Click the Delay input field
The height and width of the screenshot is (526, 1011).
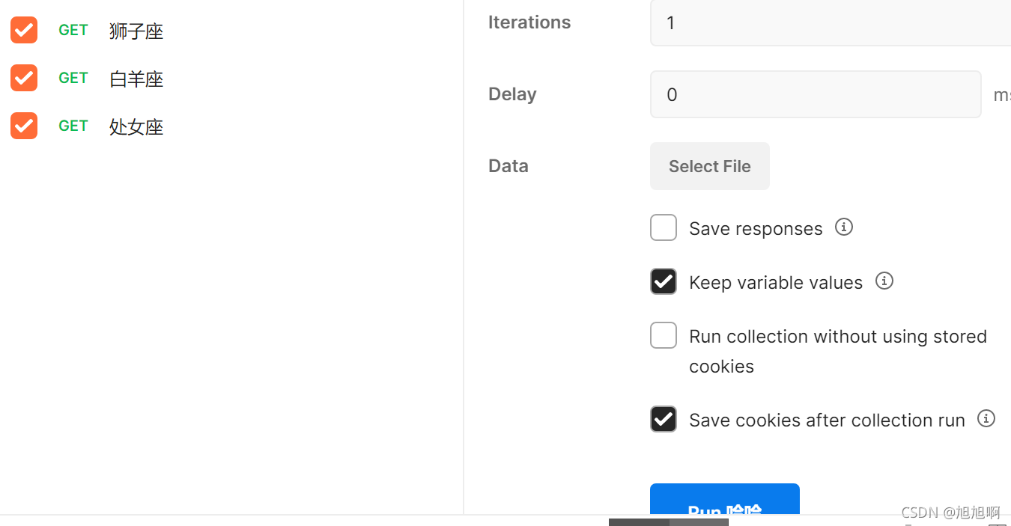816,94
